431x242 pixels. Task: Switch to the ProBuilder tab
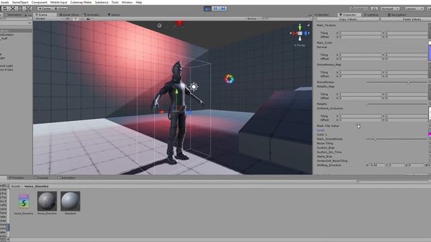(x=322, y=15)
